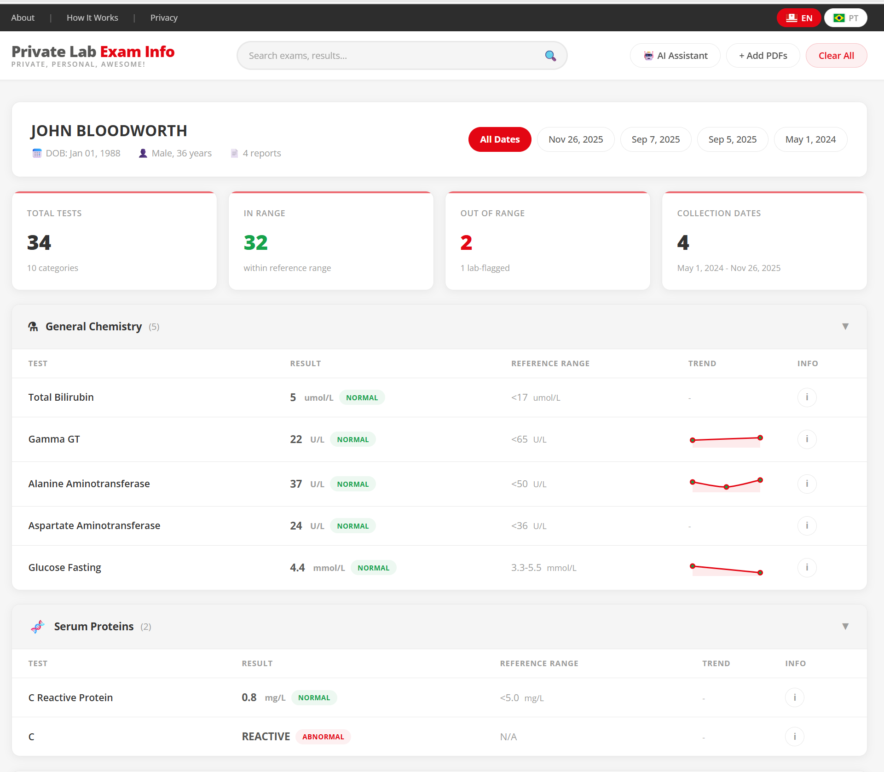
Task: Click the In Range summary card
Action: point(331,241)
